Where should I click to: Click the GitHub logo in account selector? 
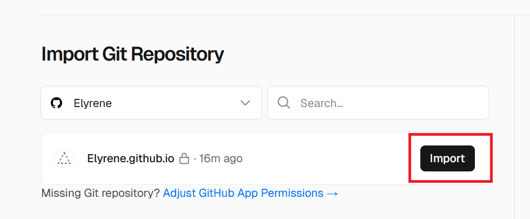coord(57,103)
